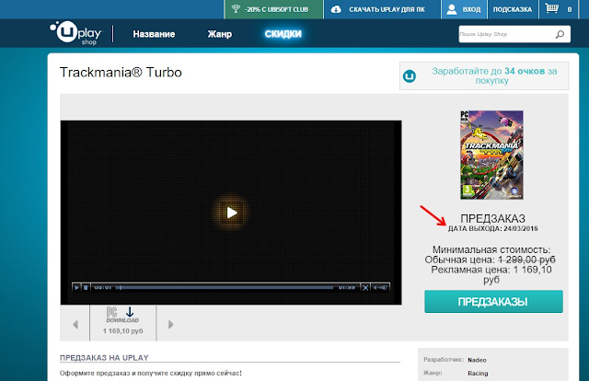The width and height of the screenshot is (589, 381).
Task: Open the shopping cart icon
Action: 551,8
